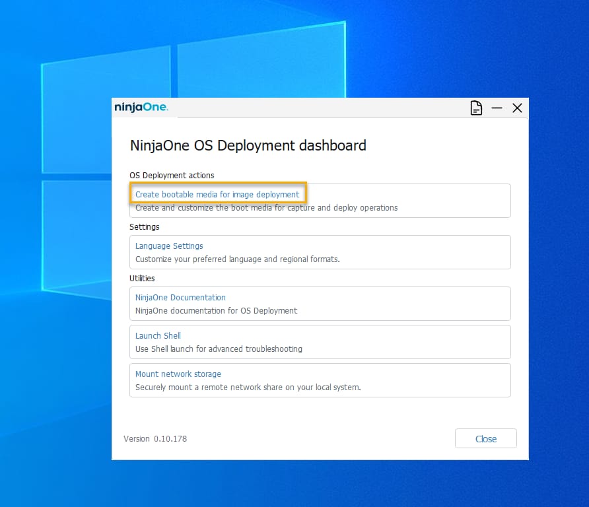This screenshot has height=507, width=589.
Task: Click the Settings section header
Action: point(146,226)
